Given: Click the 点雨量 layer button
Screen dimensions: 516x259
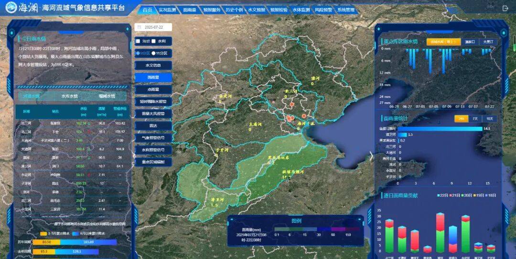Looking at the screenshot, I should pyautogui.click(x=153, y=89).
